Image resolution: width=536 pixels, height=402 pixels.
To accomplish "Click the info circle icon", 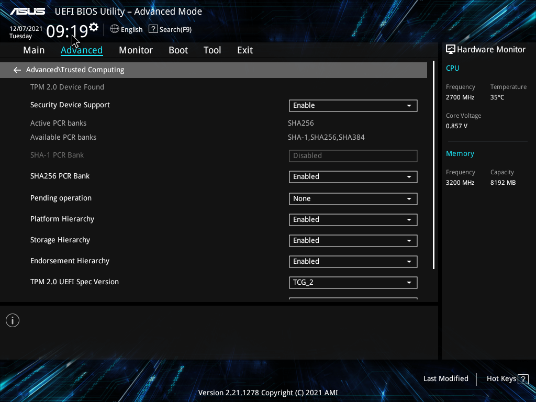I will 13,320.
